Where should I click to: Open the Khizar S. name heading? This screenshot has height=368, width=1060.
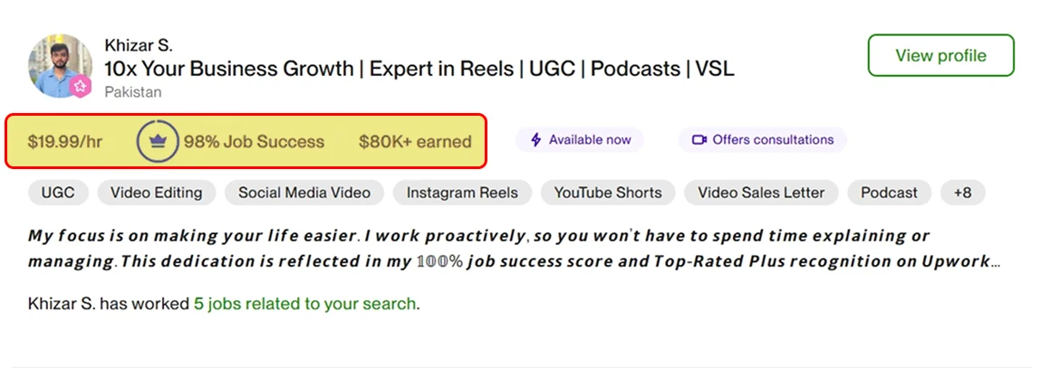tap(139, 45)
